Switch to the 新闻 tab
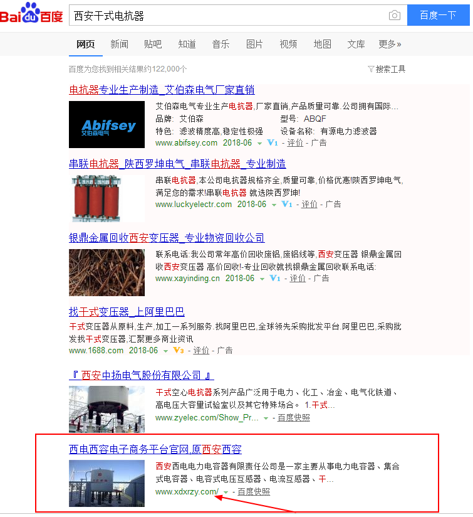473x517 pixels. point(119,44)
